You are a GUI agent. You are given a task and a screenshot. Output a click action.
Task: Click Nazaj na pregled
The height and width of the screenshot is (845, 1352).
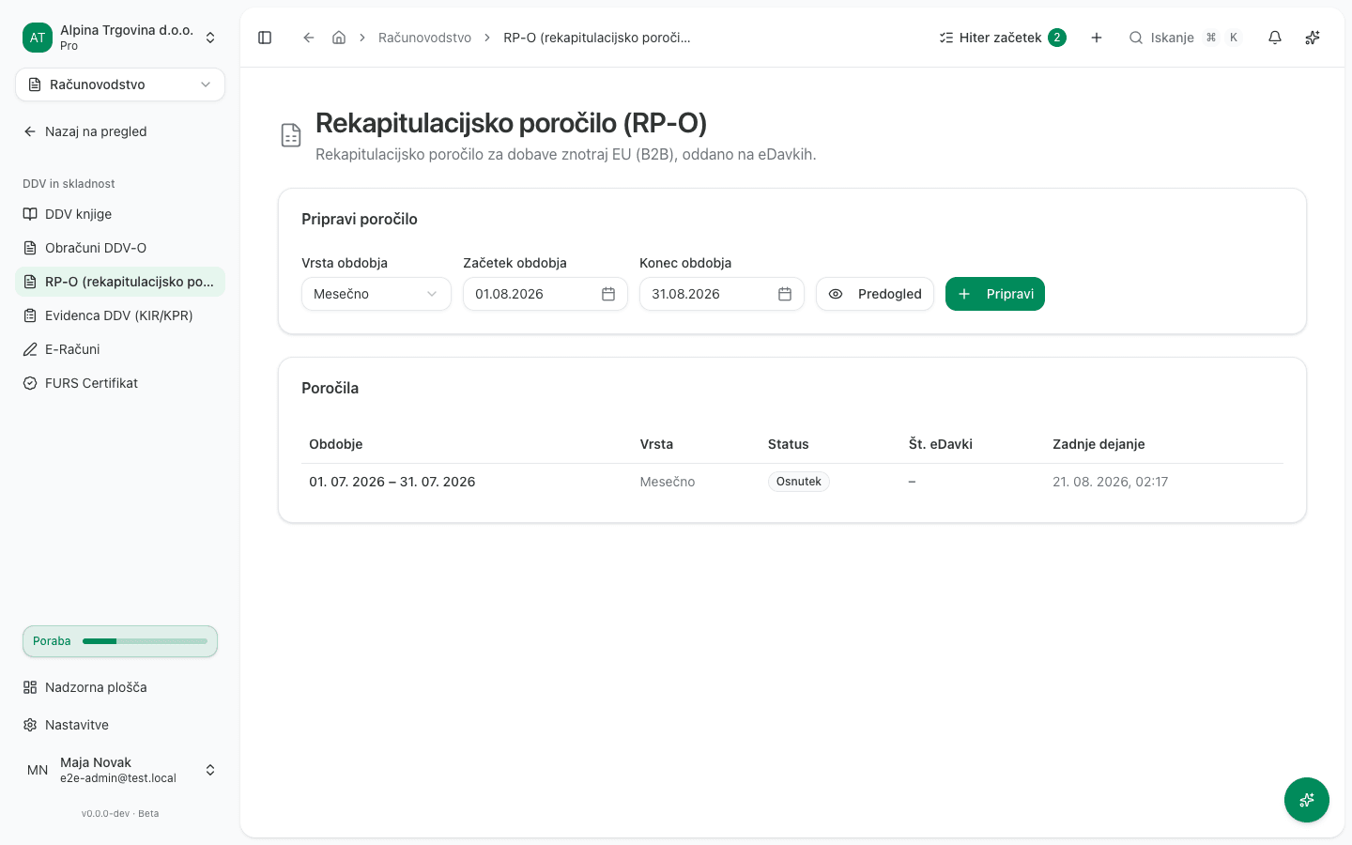point(120,131)
